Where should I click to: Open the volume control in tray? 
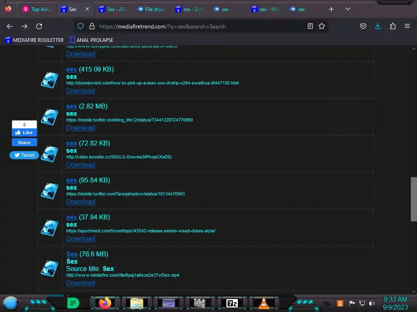click(x=372, y=303)
